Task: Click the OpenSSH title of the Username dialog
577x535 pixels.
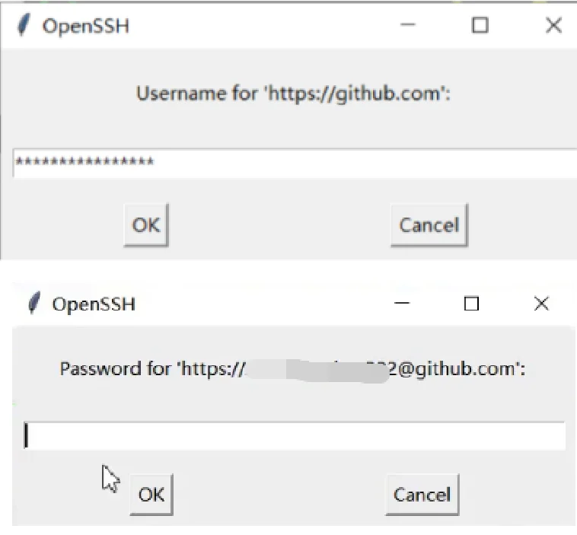Action: tap(86, 26)
